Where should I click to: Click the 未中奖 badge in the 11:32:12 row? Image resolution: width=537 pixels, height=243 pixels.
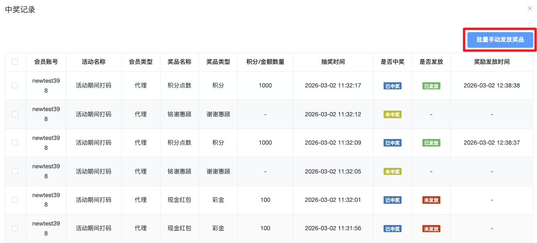coord(392,114)
